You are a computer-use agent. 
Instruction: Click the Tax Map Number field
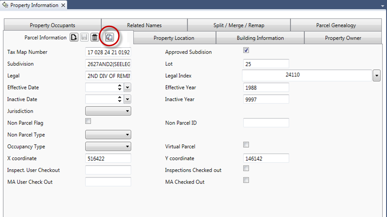click(x=108, y=52)
